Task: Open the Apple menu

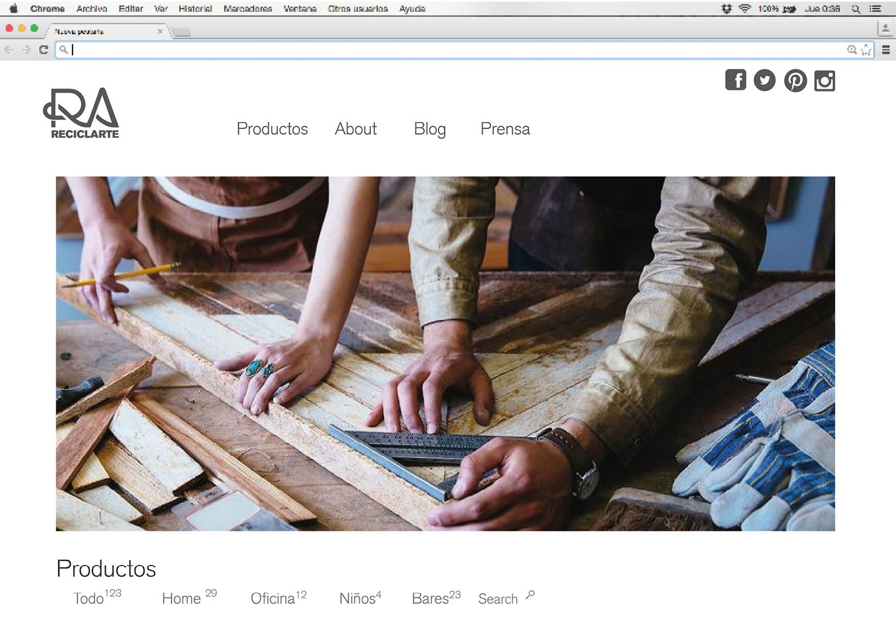Action: (14, 9)
